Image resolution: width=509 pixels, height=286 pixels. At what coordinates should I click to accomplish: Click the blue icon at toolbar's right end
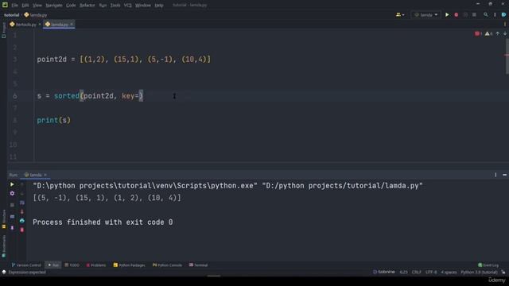click(503, 14)
